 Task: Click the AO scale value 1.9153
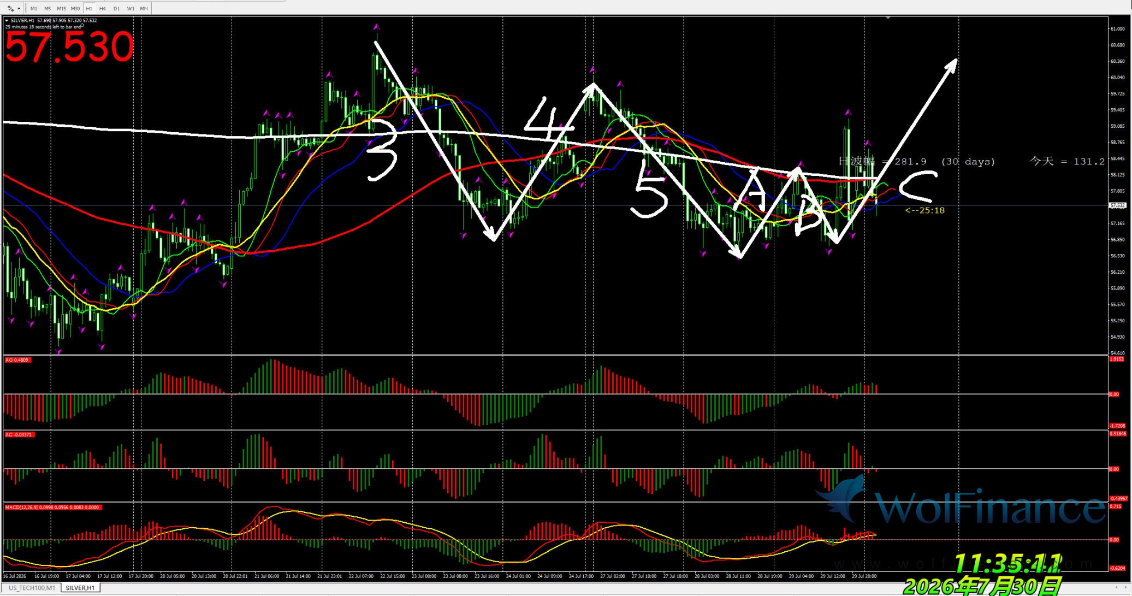point(1117,359)
